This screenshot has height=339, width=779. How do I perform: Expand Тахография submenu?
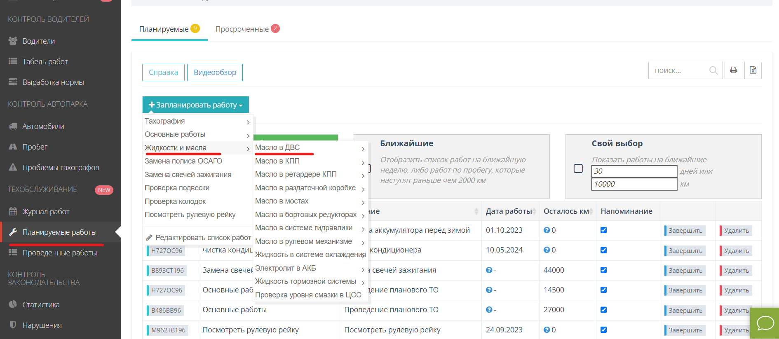[198, 121]
